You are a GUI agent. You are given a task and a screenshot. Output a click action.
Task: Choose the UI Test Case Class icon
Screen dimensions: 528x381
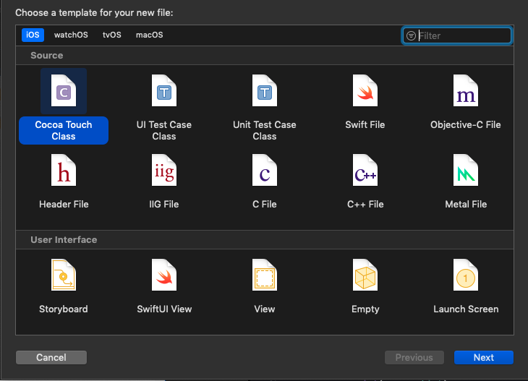(x=164, y=91)
